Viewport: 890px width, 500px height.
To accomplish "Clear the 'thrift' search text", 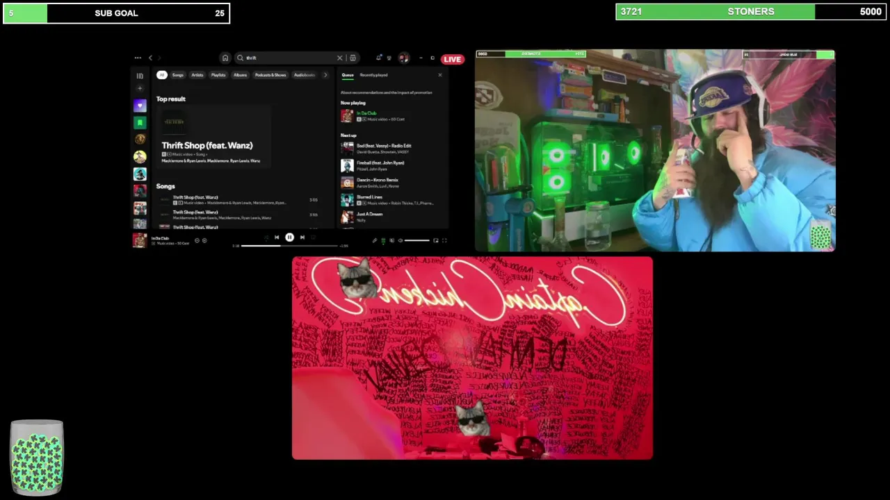I will click(339, 58).
